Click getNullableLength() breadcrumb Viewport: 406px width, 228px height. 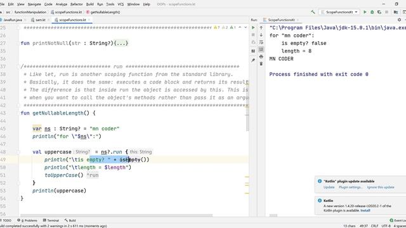[103, 12]
